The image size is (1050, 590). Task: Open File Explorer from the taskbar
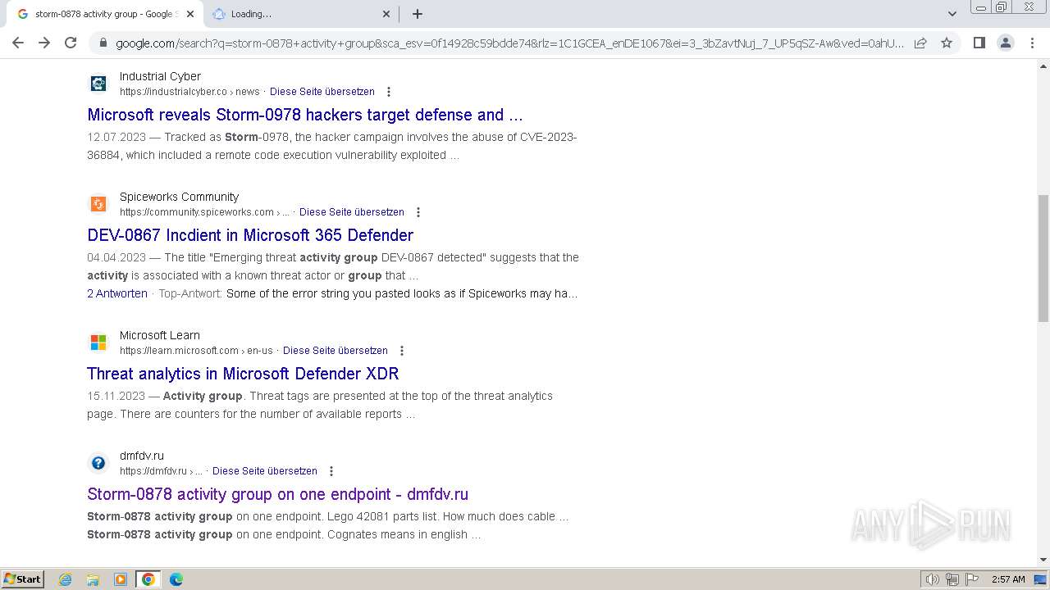93,579
